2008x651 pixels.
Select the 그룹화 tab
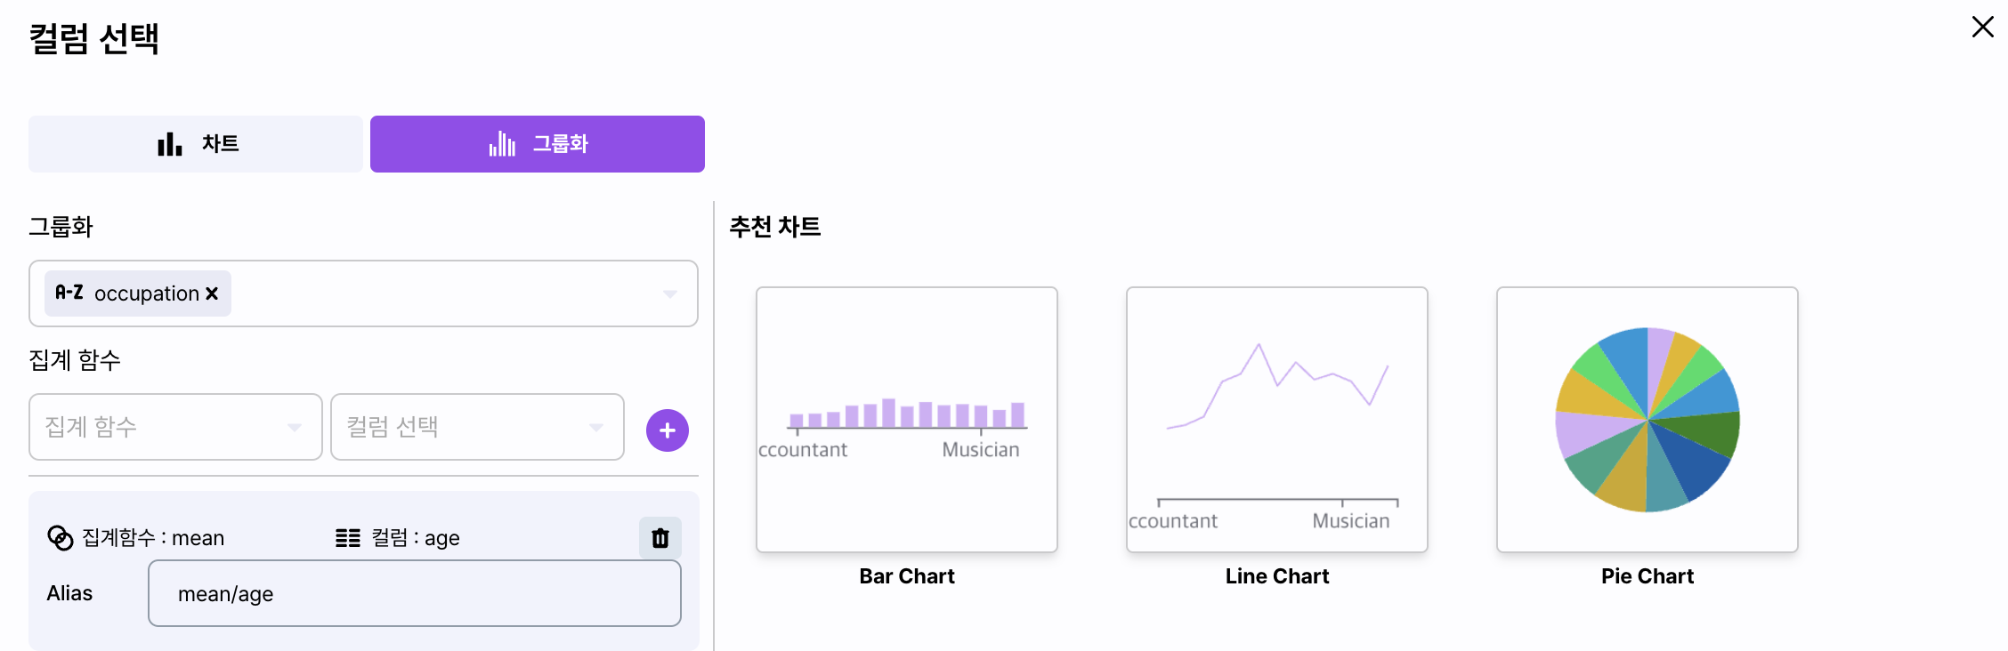[538, 144]
